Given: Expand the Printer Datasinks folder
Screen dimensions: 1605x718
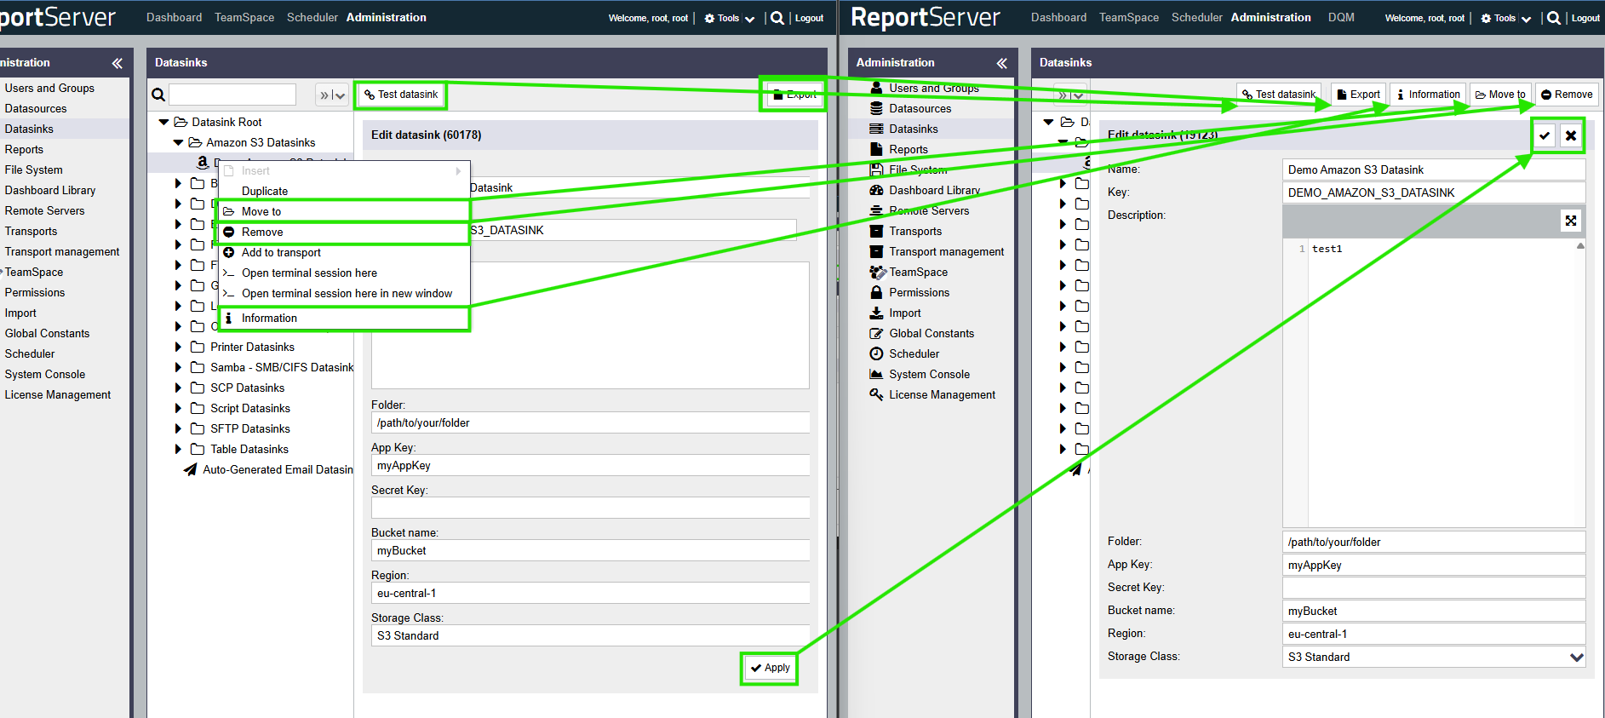Looking at the screenshot, I should (x=178, y=348).
